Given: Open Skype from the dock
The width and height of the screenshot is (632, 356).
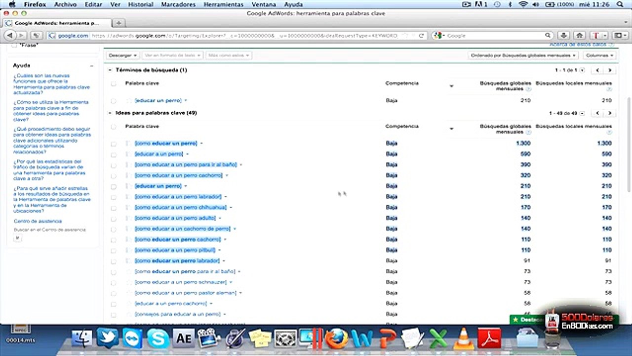Looking at the screenshot, I should 158,339.
